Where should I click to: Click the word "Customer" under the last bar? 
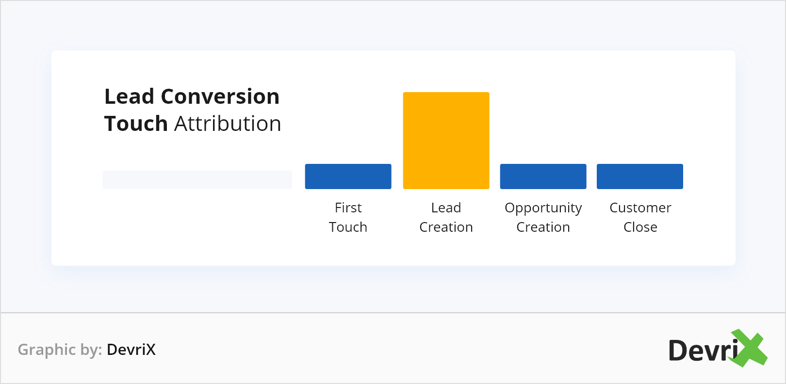pyautogui.click(x=640, y=208)
